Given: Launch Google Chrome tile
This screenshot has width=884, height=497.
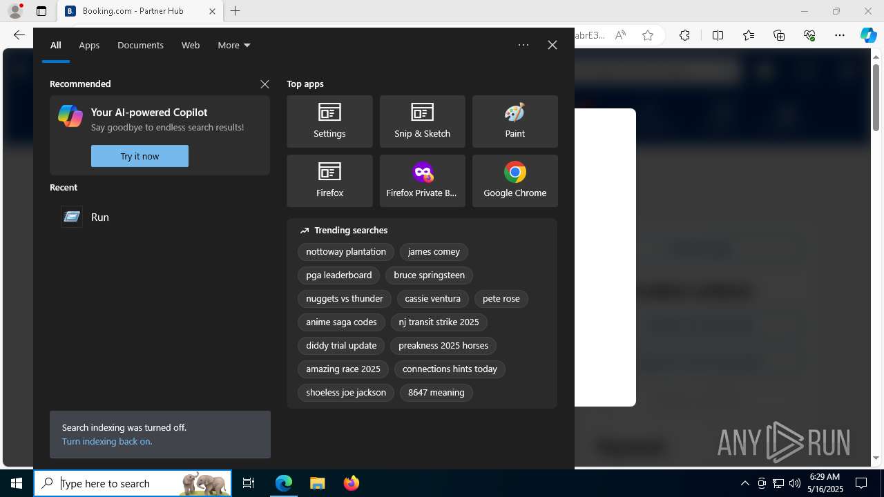Looking at the screenshot, I should [x=515, y=181].
